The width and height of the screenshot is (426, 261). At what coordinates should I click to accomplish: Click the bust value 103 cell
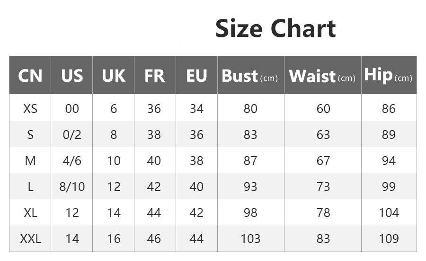[x=250, y=239]
